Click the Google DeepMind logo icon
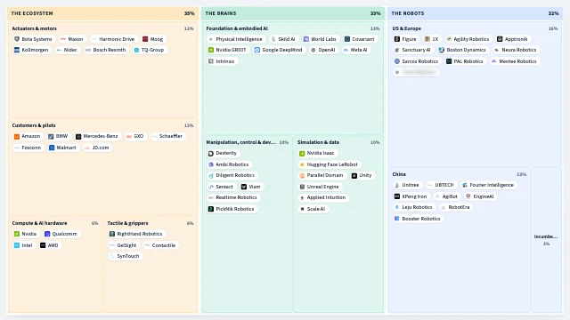Screen dimensions: 570x320 [x=257, y=50]
